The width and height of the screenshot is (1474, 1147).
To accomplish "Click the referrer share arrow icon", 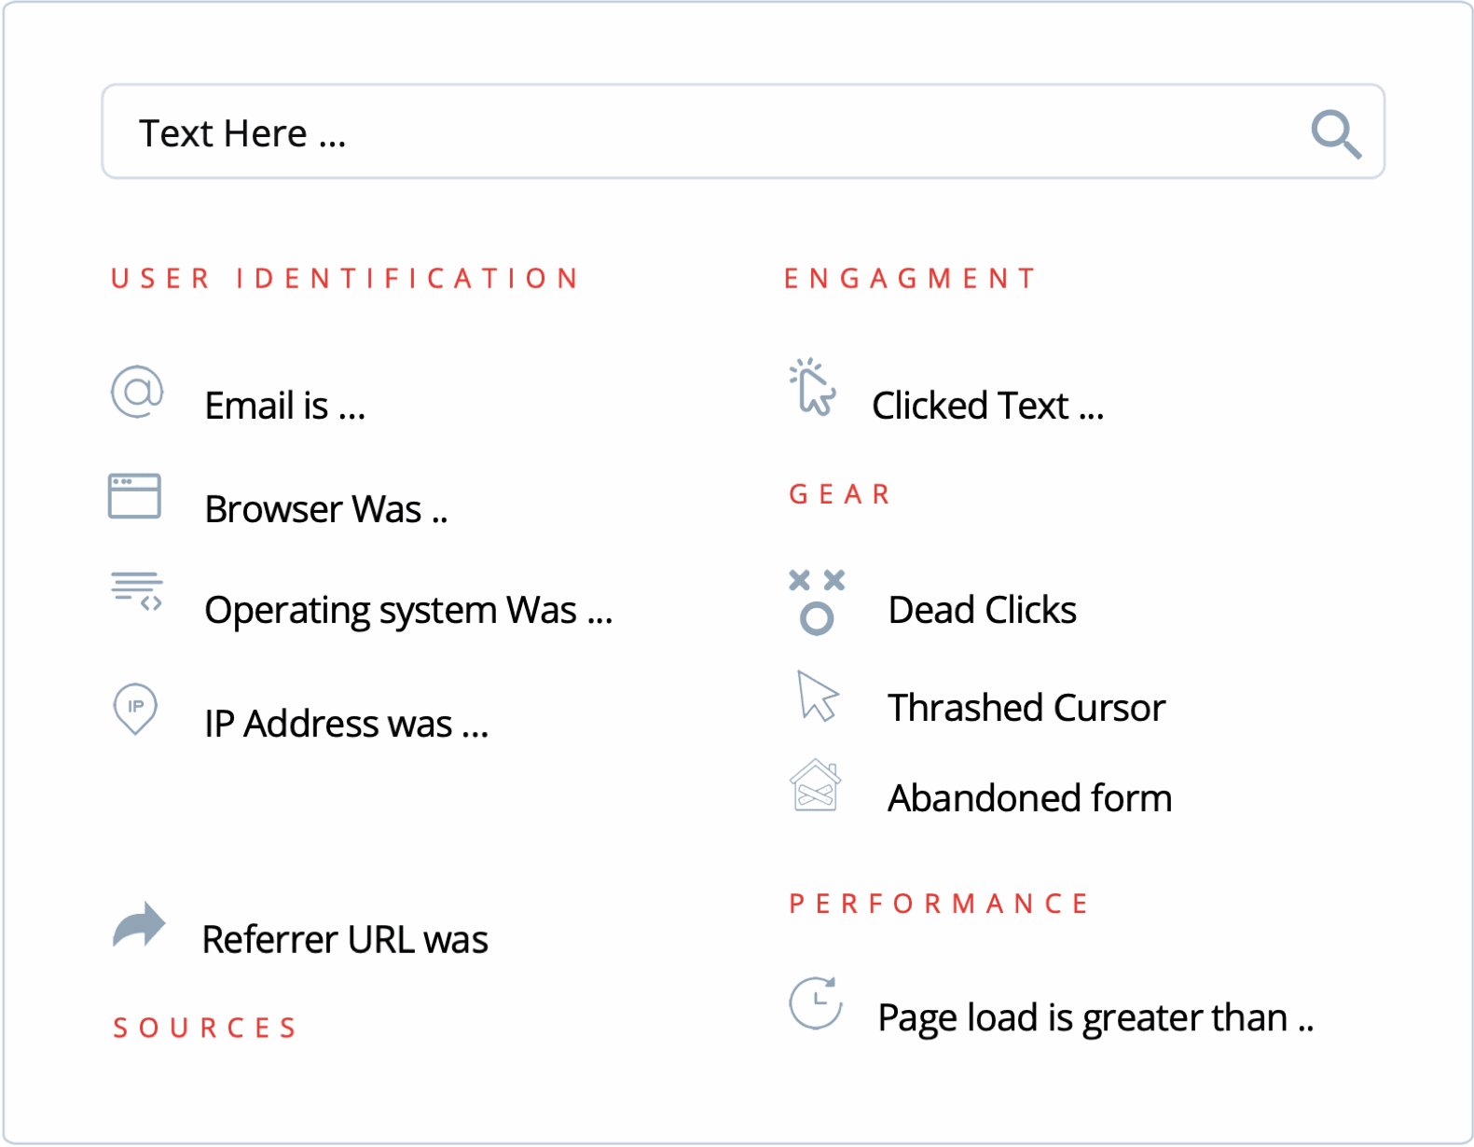I will point(139,926).
